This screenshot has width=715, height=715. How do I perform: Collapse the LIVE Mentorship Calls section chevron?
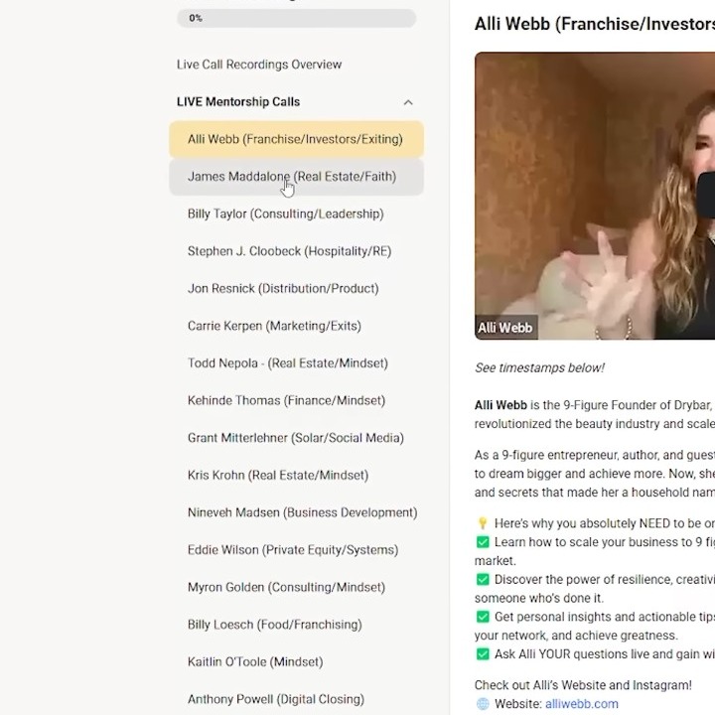click(x=407, y=102)
